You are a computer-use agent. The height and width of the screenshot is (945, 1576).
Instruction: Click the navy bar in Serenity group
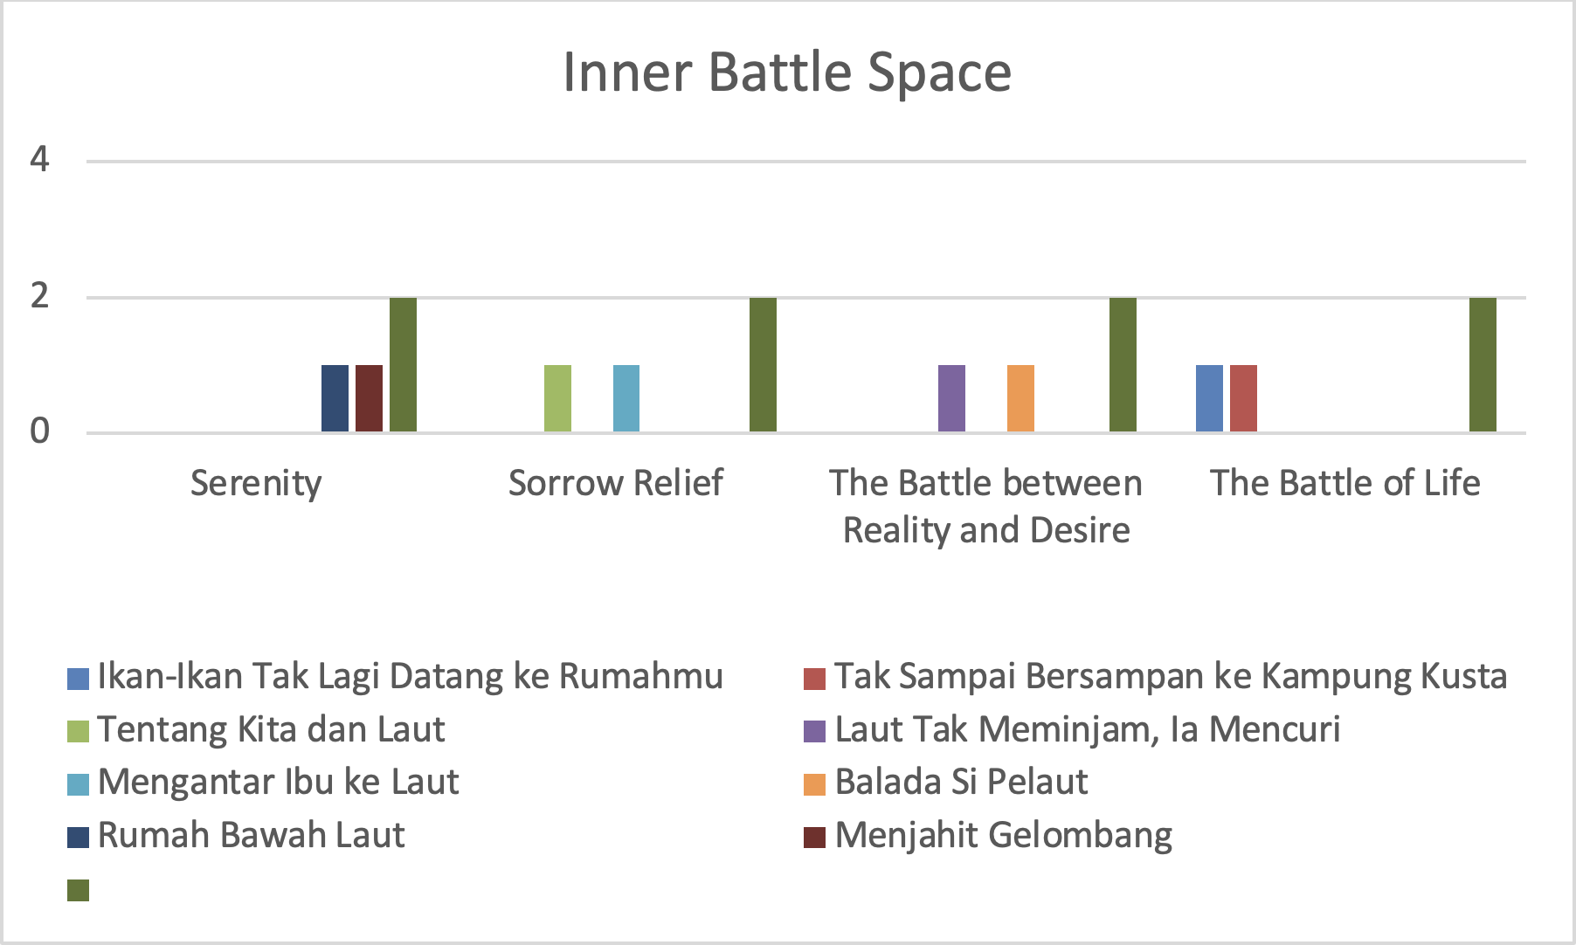pos(335,398)
